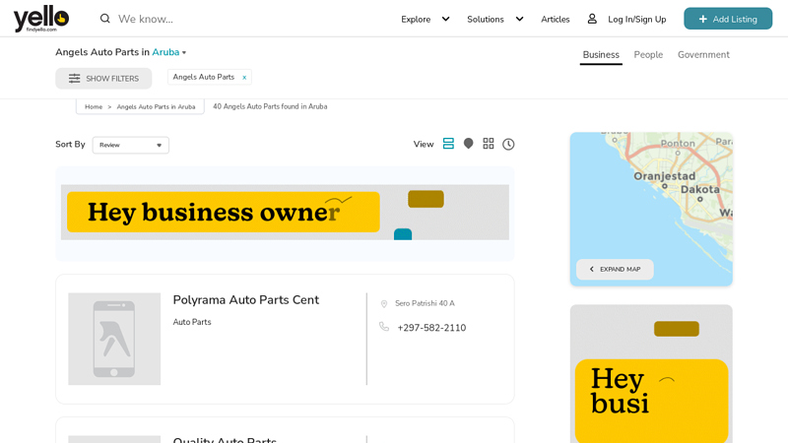Click the user account icon
788x443 pixels.
592,19
